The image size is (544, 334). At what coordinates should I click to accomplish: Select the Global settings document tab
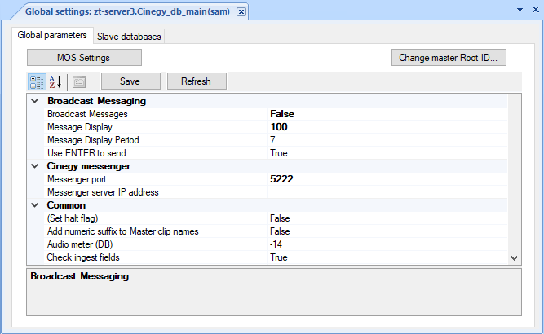(127, 11)
